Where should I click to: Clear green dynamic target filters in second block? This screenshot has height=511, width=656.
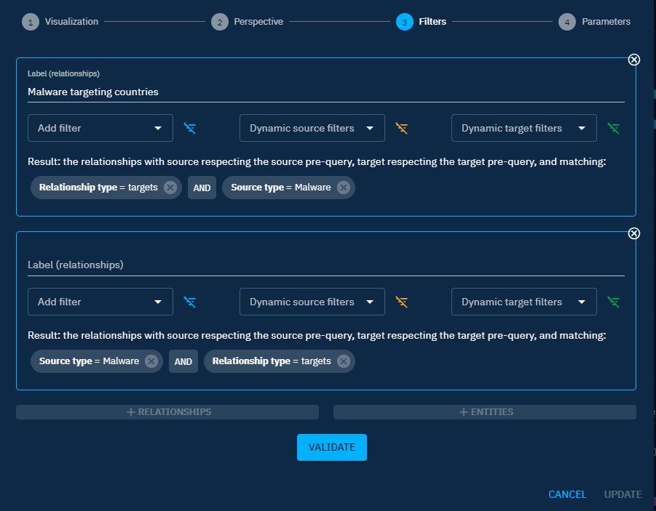click(x=614, y=302)
